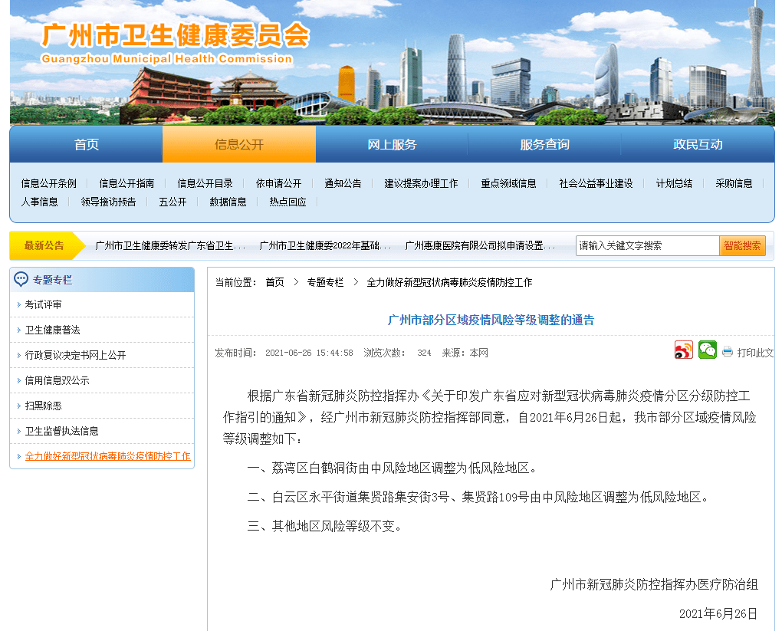
Task: Click the arrow bullet beside 扫黑除恶
Action: click(x=18, y=405)
